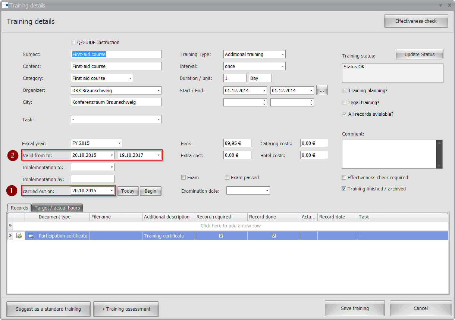This screenshot has width=455, height=320.
Task: Click the view document icon in Participation certificate row
Action: (31, 236)
